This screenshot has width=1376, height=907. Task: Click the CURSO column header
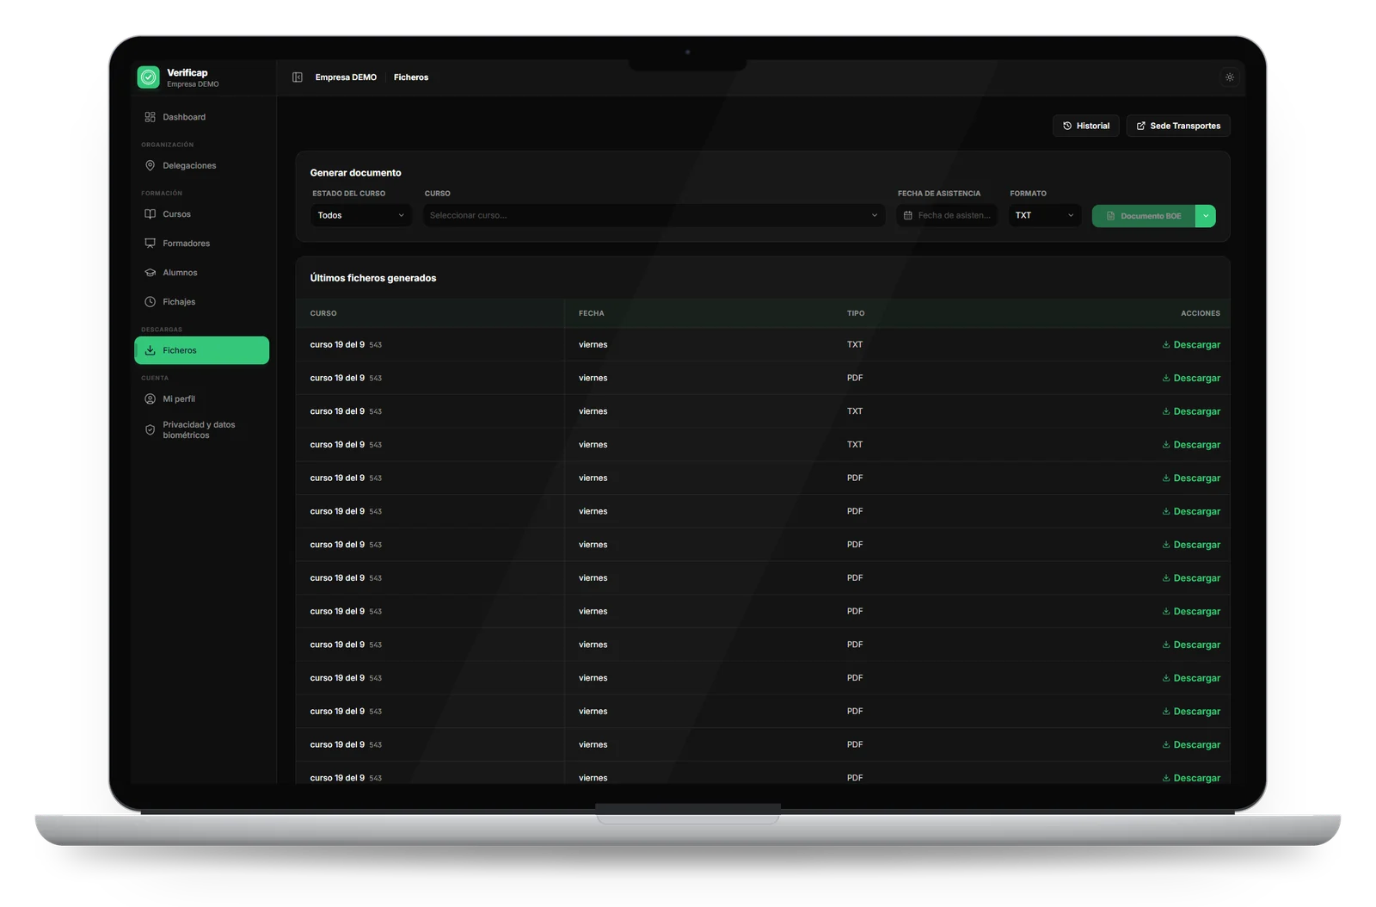click(x=323, y=313)
